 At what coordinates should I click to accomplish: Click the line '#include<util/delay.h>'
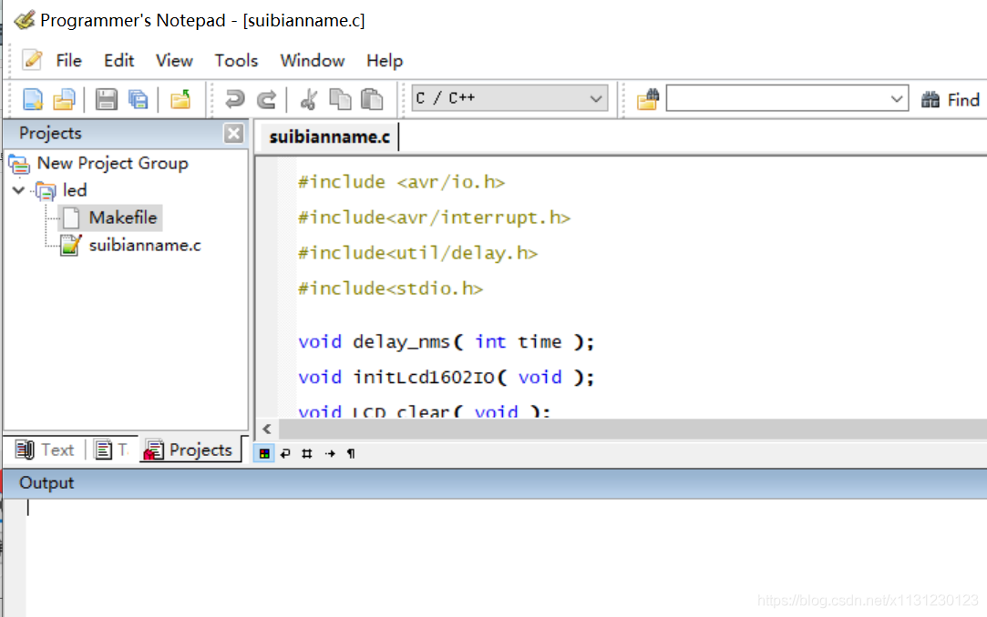(418, 253)
